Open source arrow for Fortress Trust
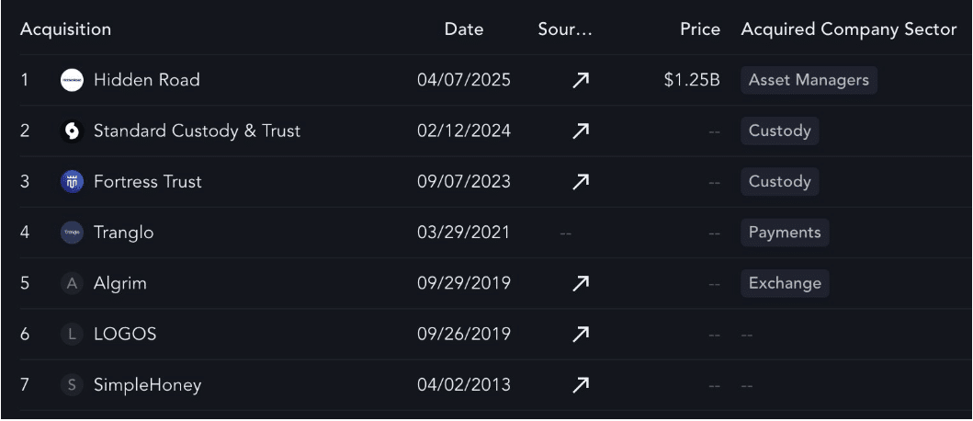The width and height of the screenshot is (973, 421). [580, 182]
